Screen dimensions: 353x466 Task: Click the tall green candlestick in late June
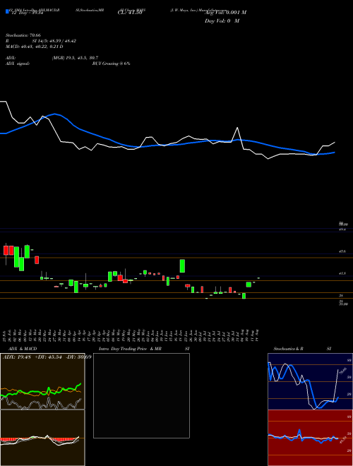point(182,265)
